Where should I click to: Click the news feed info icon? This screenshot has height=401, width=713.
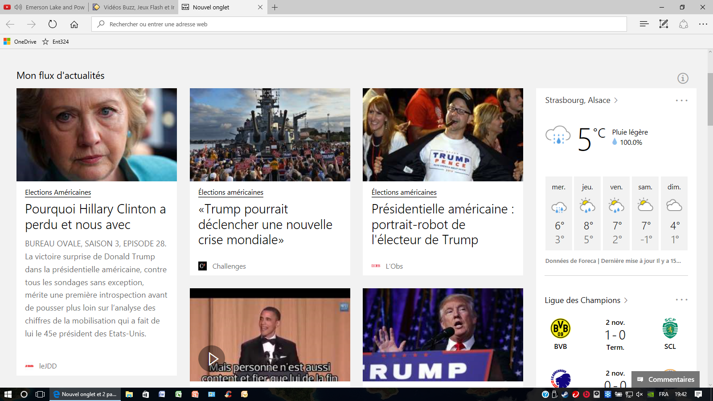pos(683,78)
